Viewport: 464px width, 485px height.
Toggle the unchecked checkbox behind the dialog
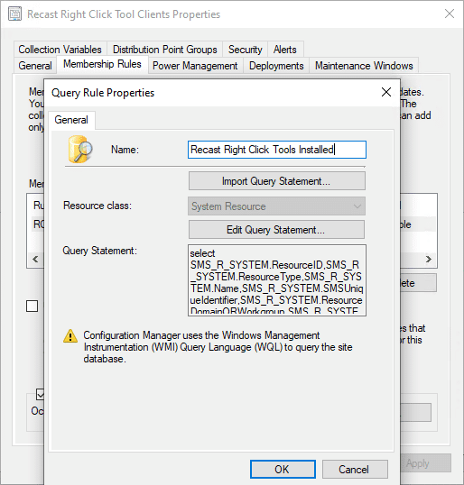tap(32, 307)
